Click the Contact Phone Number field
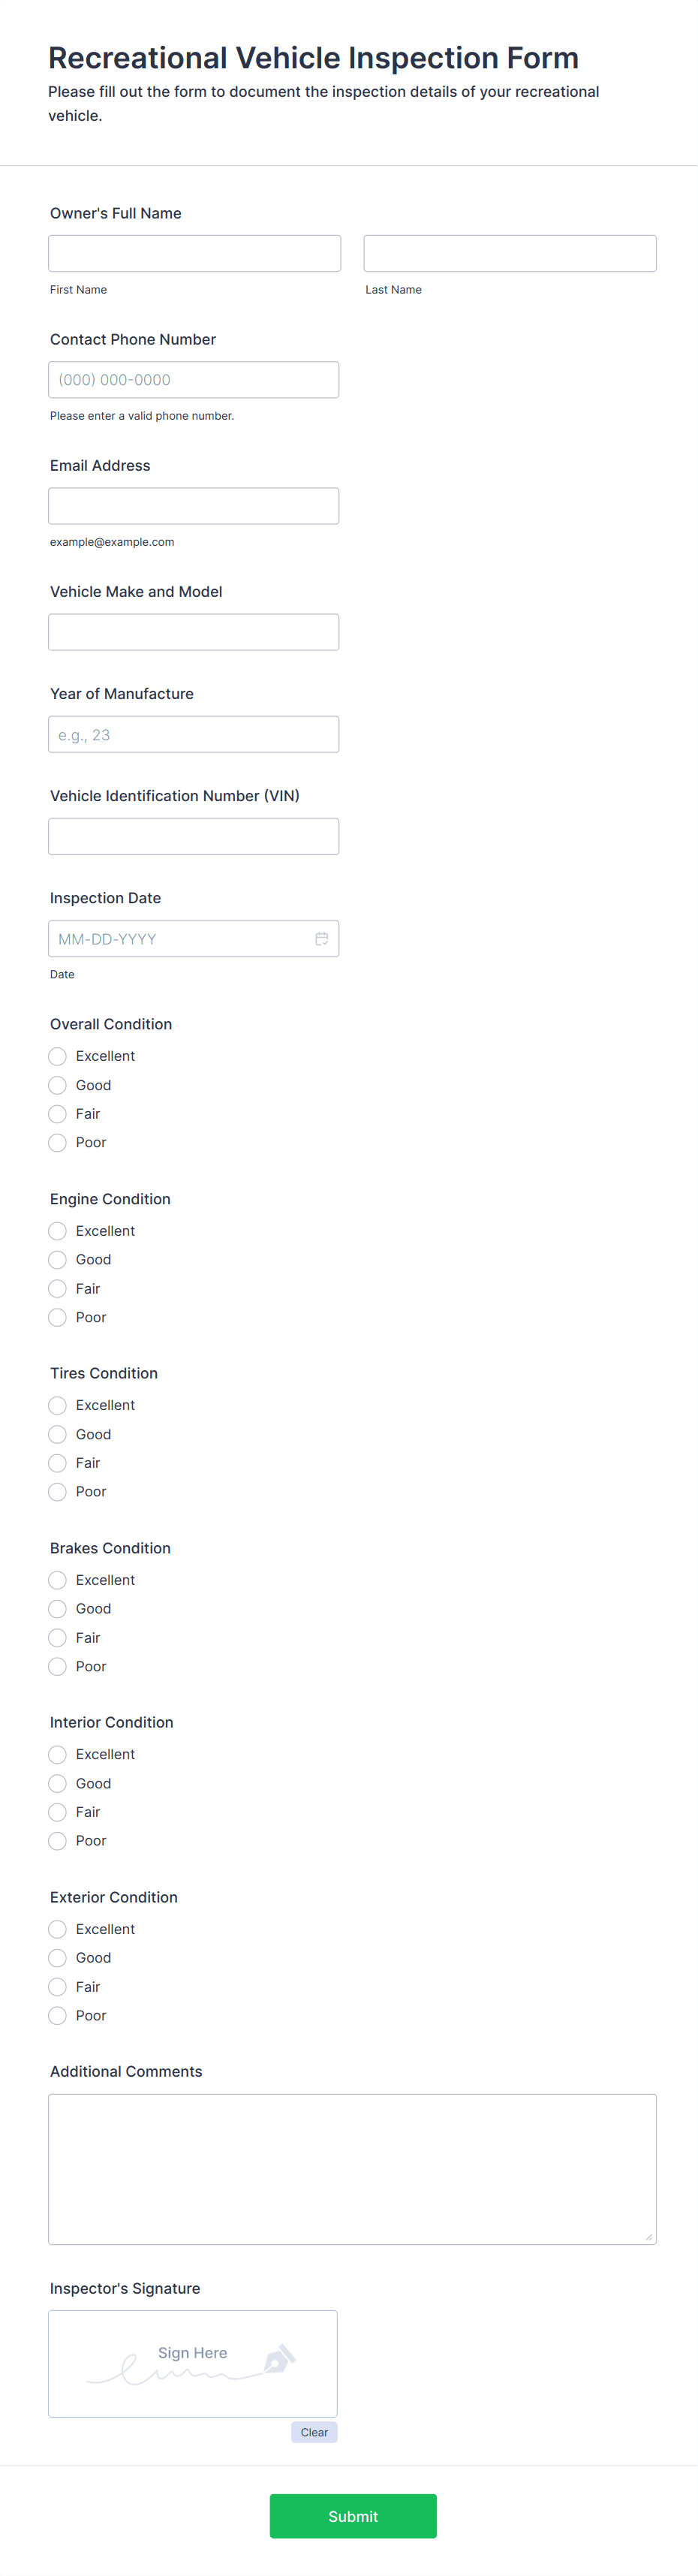This screenshot has width=698, height=2576. (x=194, y=379)
